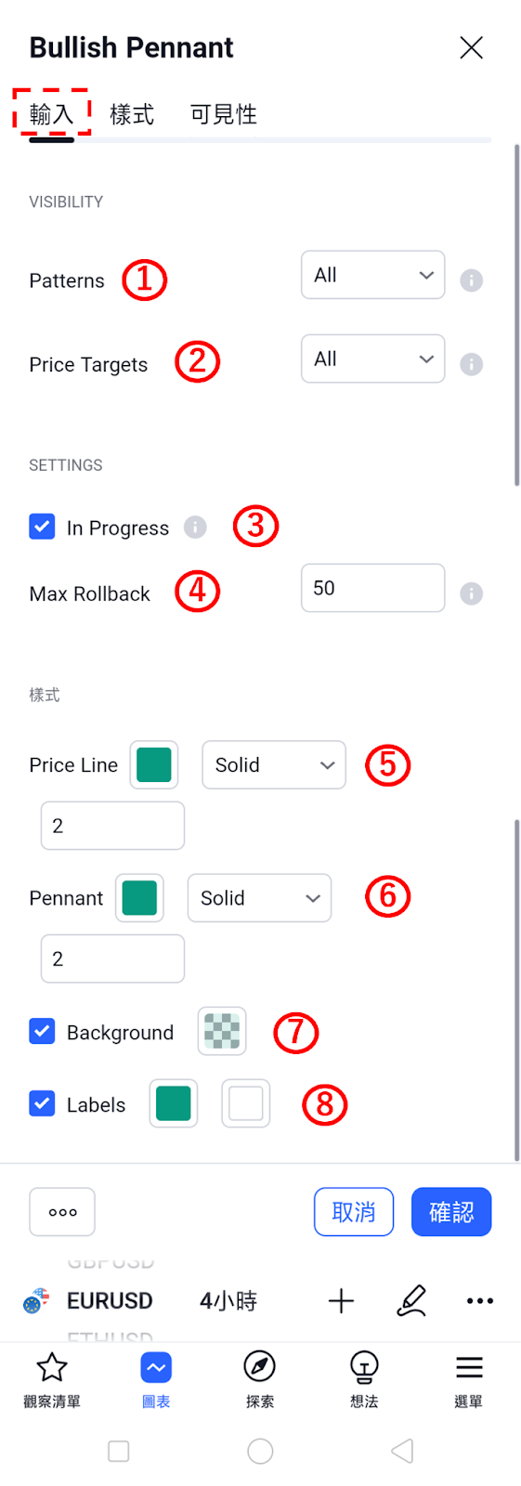The width and height of the screenshot is (521, 1486).
Task: Switch to the 樣式 tab
Action: coord(132,114)
